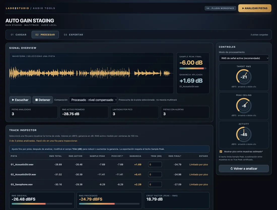Click the Pistas con Alertas stat card
The image size is (277, 210).
185,112
